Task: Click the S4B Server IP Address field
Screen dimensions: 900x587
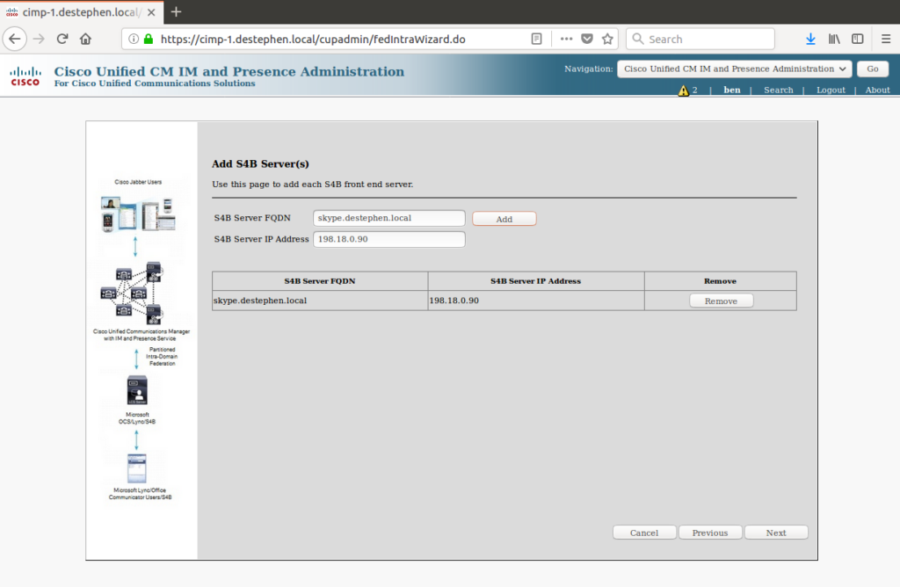Action: pos(389,239)
